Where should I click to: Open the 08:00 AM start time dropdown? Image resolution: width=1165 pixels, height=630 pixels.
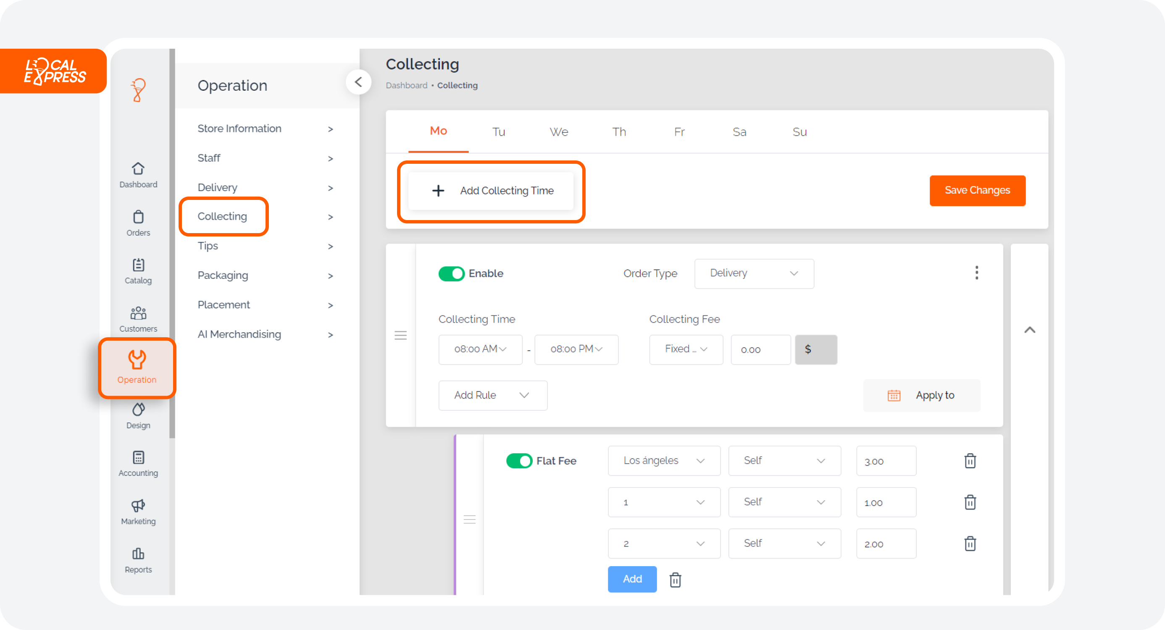click(480, 349)
